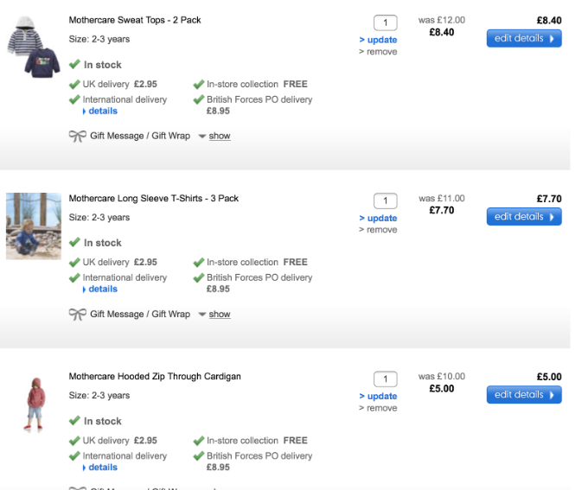Edit details of the Hooded Zip Cardigan

click(x=523, y=395)
